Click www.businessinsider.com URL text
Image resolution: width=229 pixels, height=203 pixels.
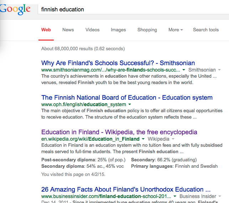tap(106, 197)
